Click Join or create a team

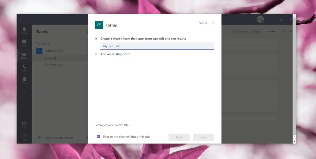55,138
